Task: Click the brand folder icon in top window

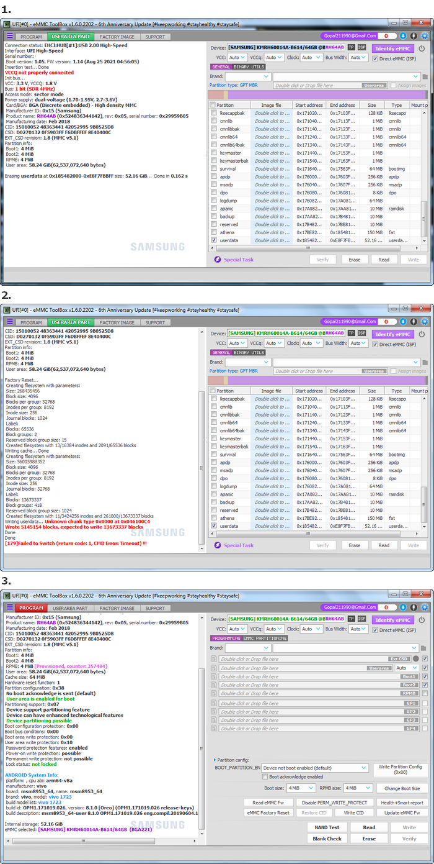Action: (425, 77)
